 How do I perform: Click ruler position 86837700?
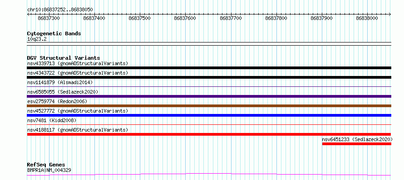click(231, 18)
